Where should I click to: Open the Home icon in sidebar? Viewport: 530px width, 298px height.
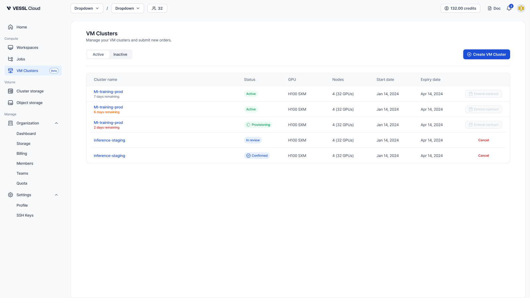tap(11, 27)
